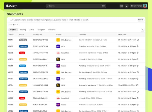
Task: Select the Exception tab
Action: [41, 30]
